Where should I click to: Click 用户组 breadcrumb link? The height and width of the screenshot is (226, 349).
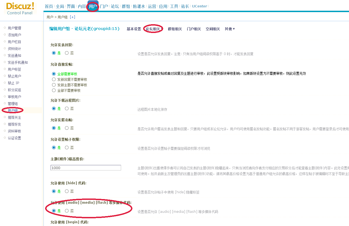pos(62,17)
